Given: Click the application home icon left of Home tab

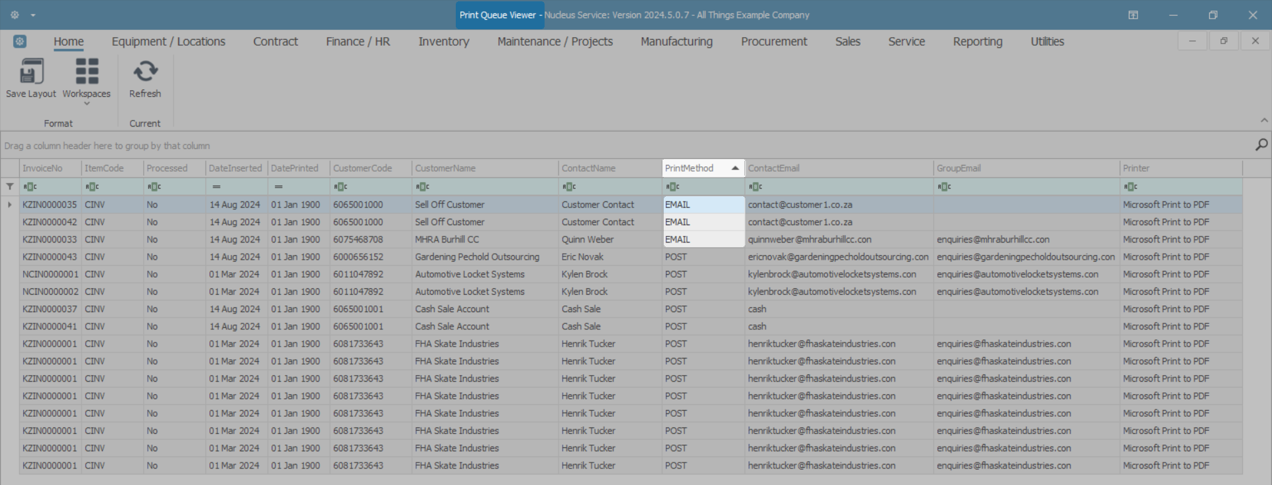Looking at the screenshot, I should pos(20,42).
